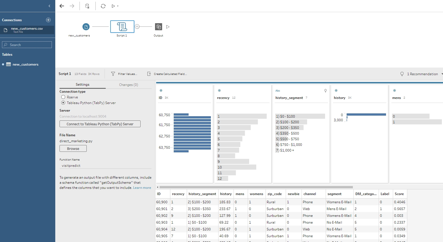The height and width of the screenshot is (242, 443).
Task: Click the Browse button
Action: click(x=73, y=148)
